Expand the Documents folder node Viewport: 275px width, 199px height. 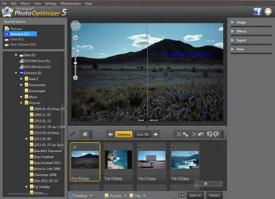pyautogui.click(x=21, y=85)
